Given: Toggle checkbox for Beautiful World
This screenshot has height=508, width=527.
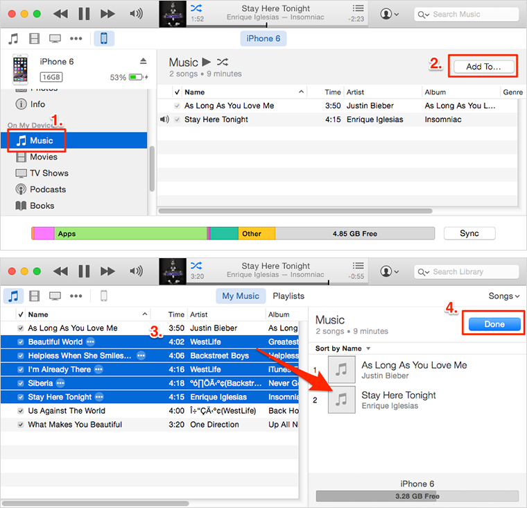Looking at the screenshot, I should 21,342.
